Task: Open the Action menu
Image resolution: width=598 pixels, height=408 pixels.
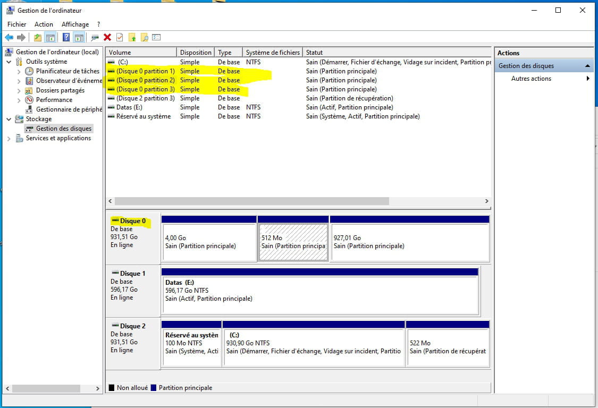Action: tap(44, 24)
